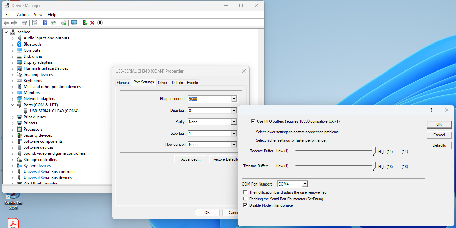Click the Properties toolbar icon
The image size is (456, 228).
(35, 23)
